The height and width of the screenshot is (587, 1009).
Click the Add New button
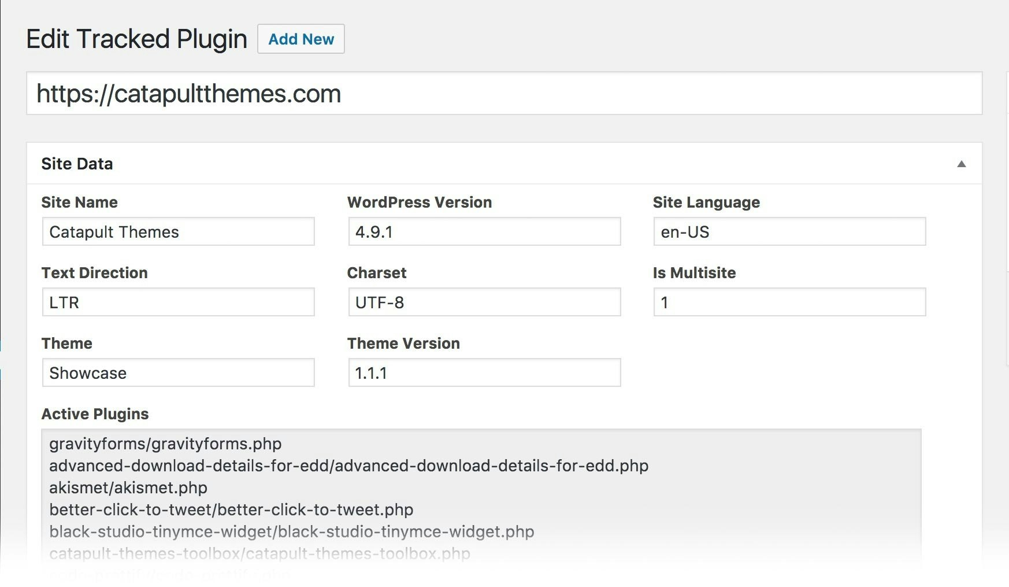point(301,39)
